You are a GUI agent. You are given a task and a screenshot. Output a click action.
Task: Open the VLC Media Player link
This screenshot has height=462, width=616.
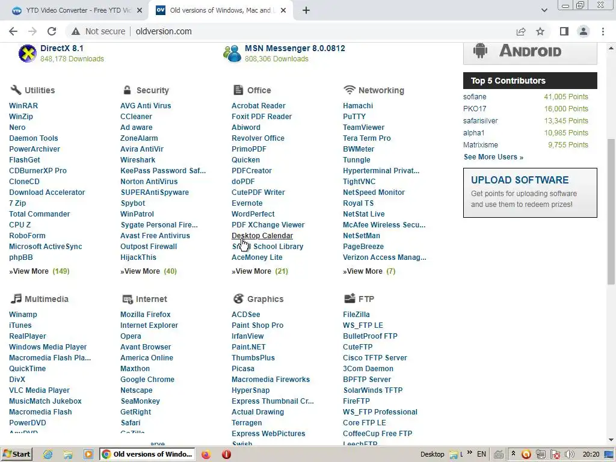point(39,390)
